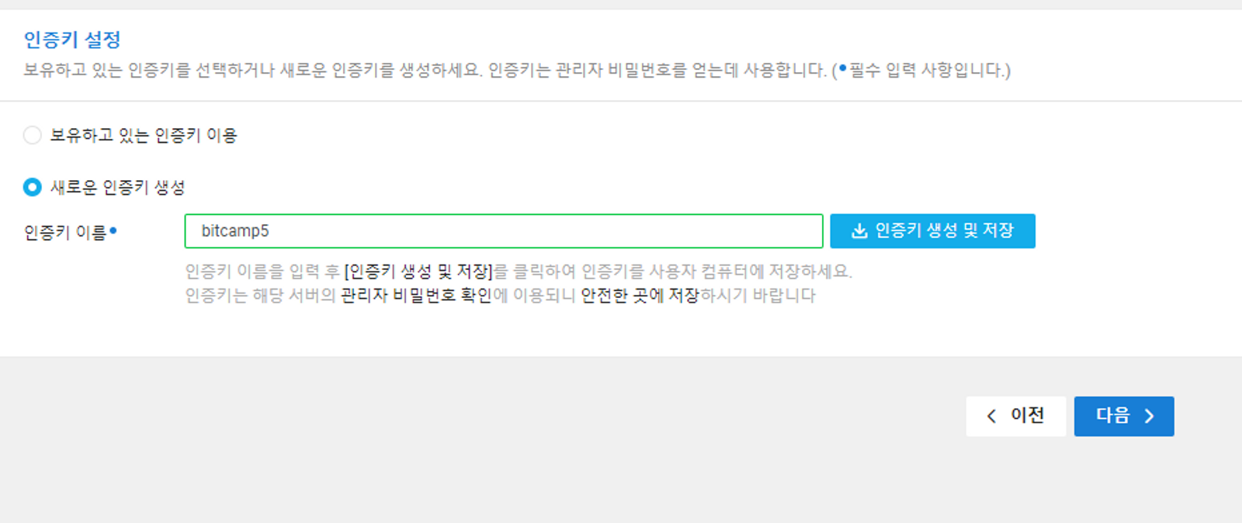
Task: Choose the 새로운 인증키 생성 label text
Action: coord(117,187)
